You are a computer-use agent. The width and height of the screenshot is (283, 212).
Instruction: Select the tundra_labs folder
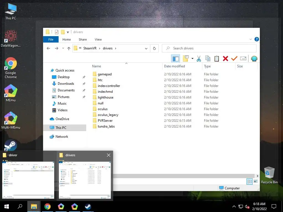(x=106, y=126)
